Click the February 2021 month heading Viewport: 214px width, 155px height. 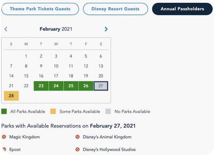pyautogui.click(x=56, y=29)
